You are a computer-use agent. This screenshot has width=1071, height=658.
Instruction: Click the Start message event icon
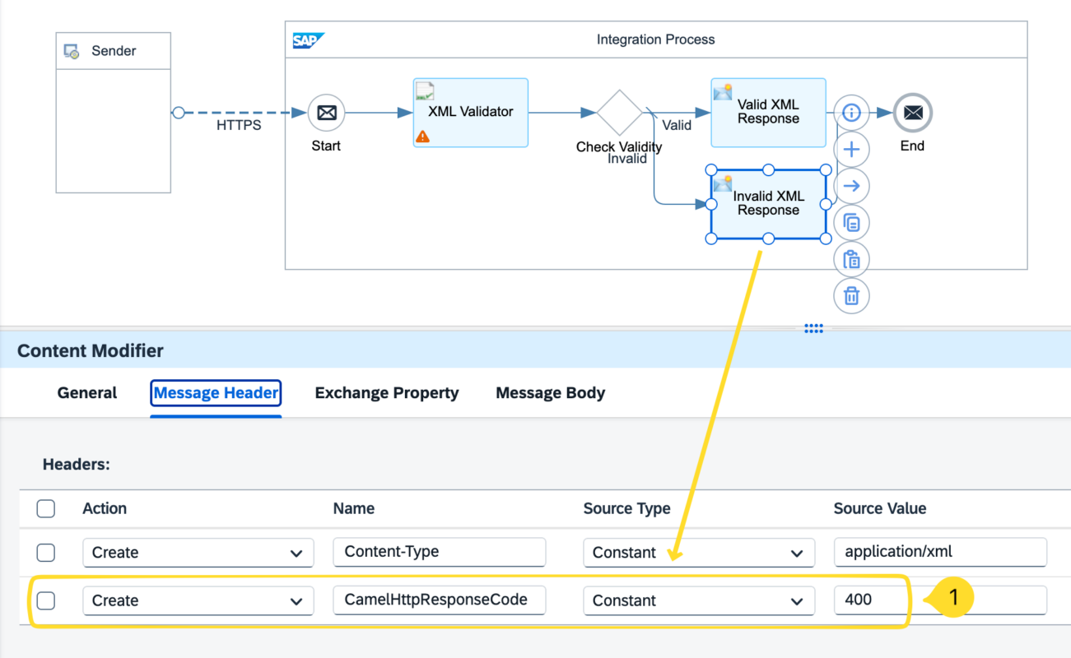(x=326, y=113)
